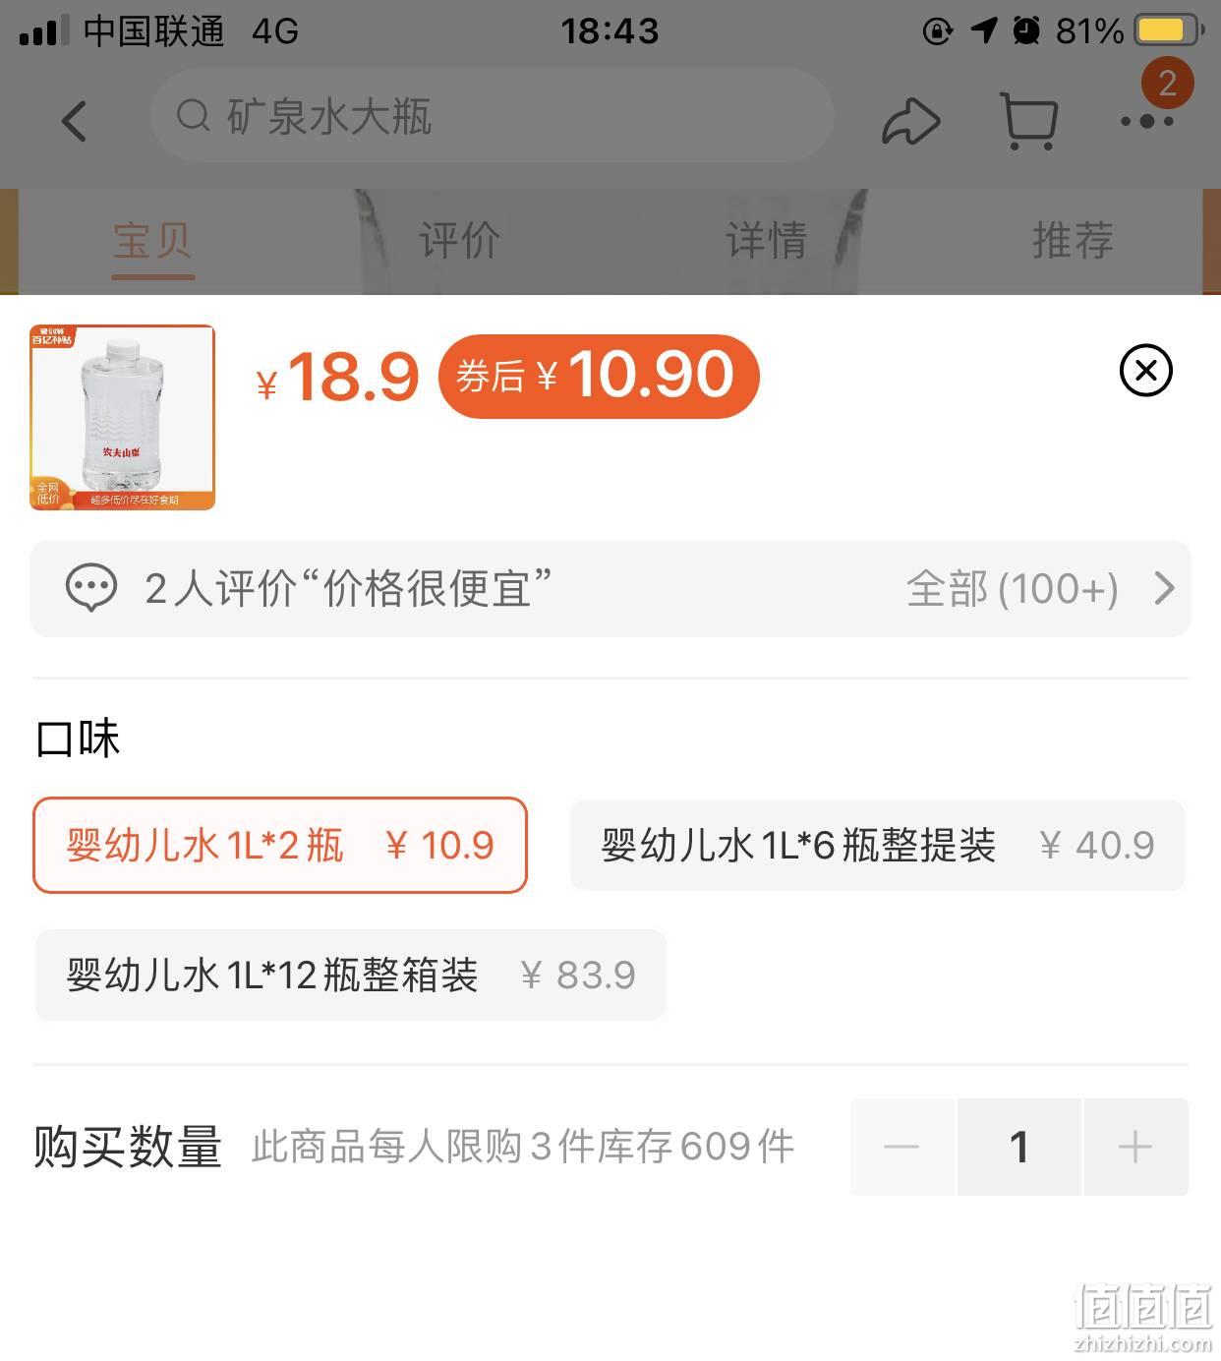Open 全部(100+) reviews link

coord(1012,589)
